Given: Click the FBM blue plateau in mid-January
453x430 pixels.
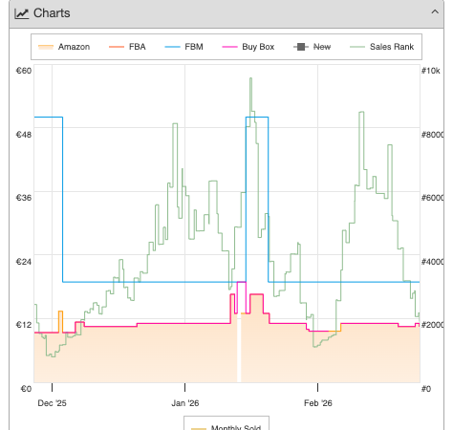Looking at the screenshot, I should 257,118.
